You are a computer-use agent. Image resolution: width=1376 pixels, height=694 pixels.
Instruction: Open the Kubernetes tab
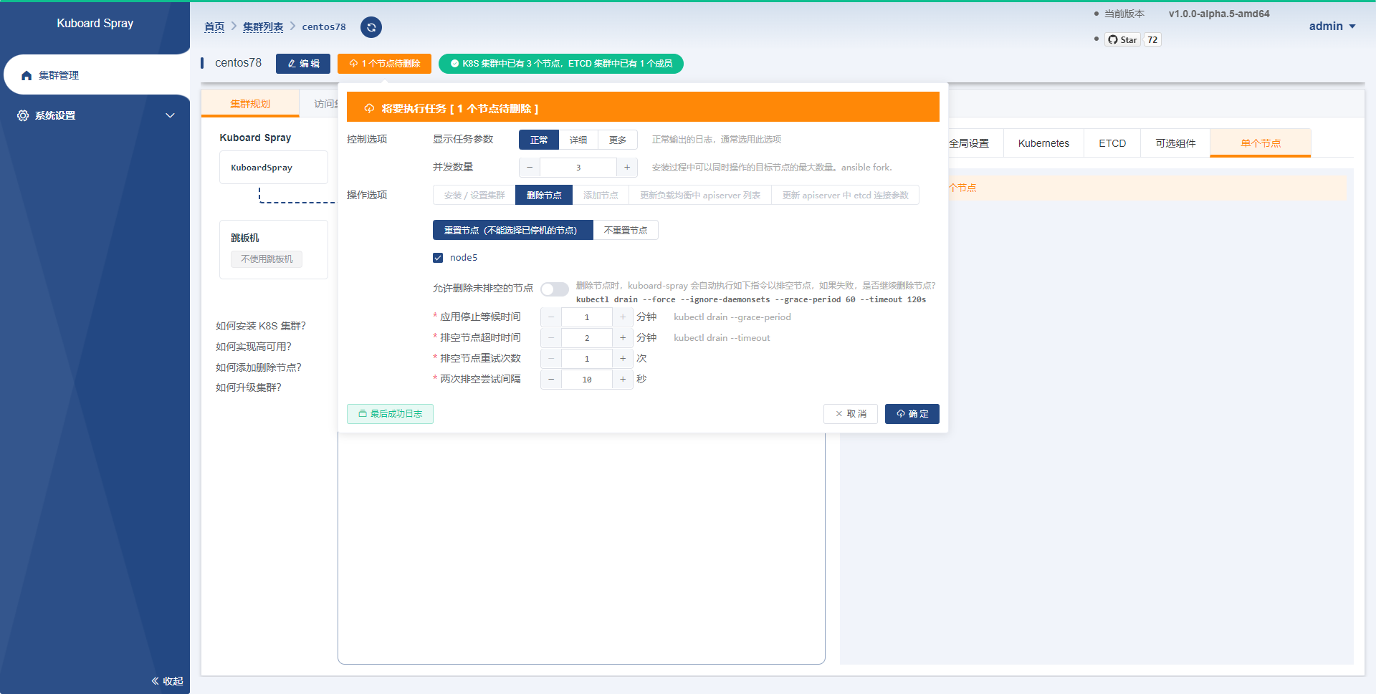pos(1043,143)
